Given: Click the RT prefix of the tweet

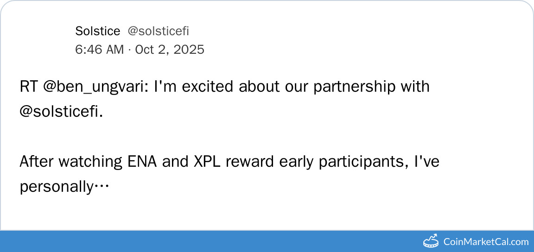Looking at the screenshot, I should coord(29,87).
